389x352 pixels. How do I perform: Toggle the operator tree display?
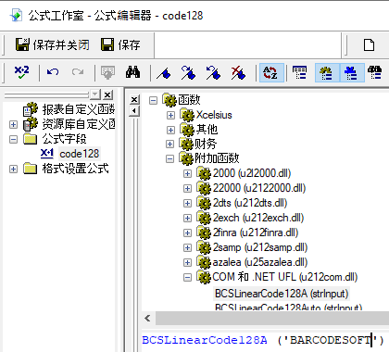pyautogui.click(x=352, y=72)
